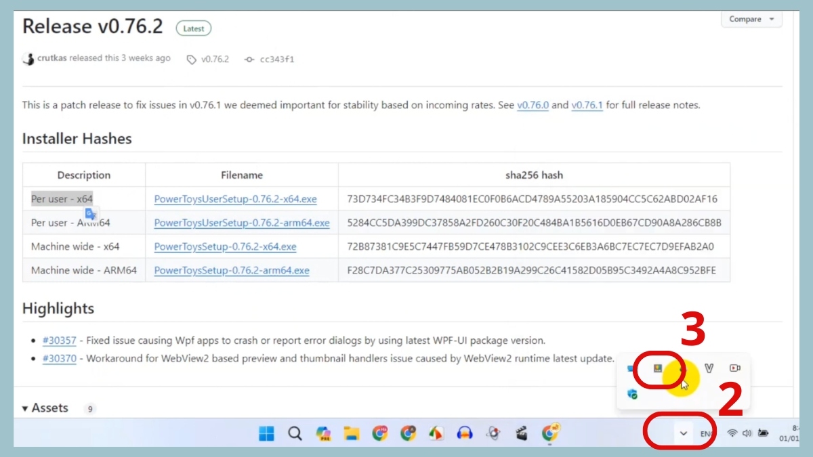Click the clapperboard video app icon
The height and width of the screenshot is (457, 813).
click(521, 433)
